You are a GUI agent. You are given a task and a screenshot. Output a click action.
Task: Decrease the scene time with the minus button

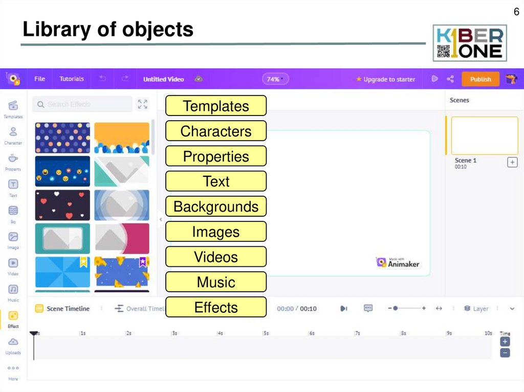click(x=505, y=353)
